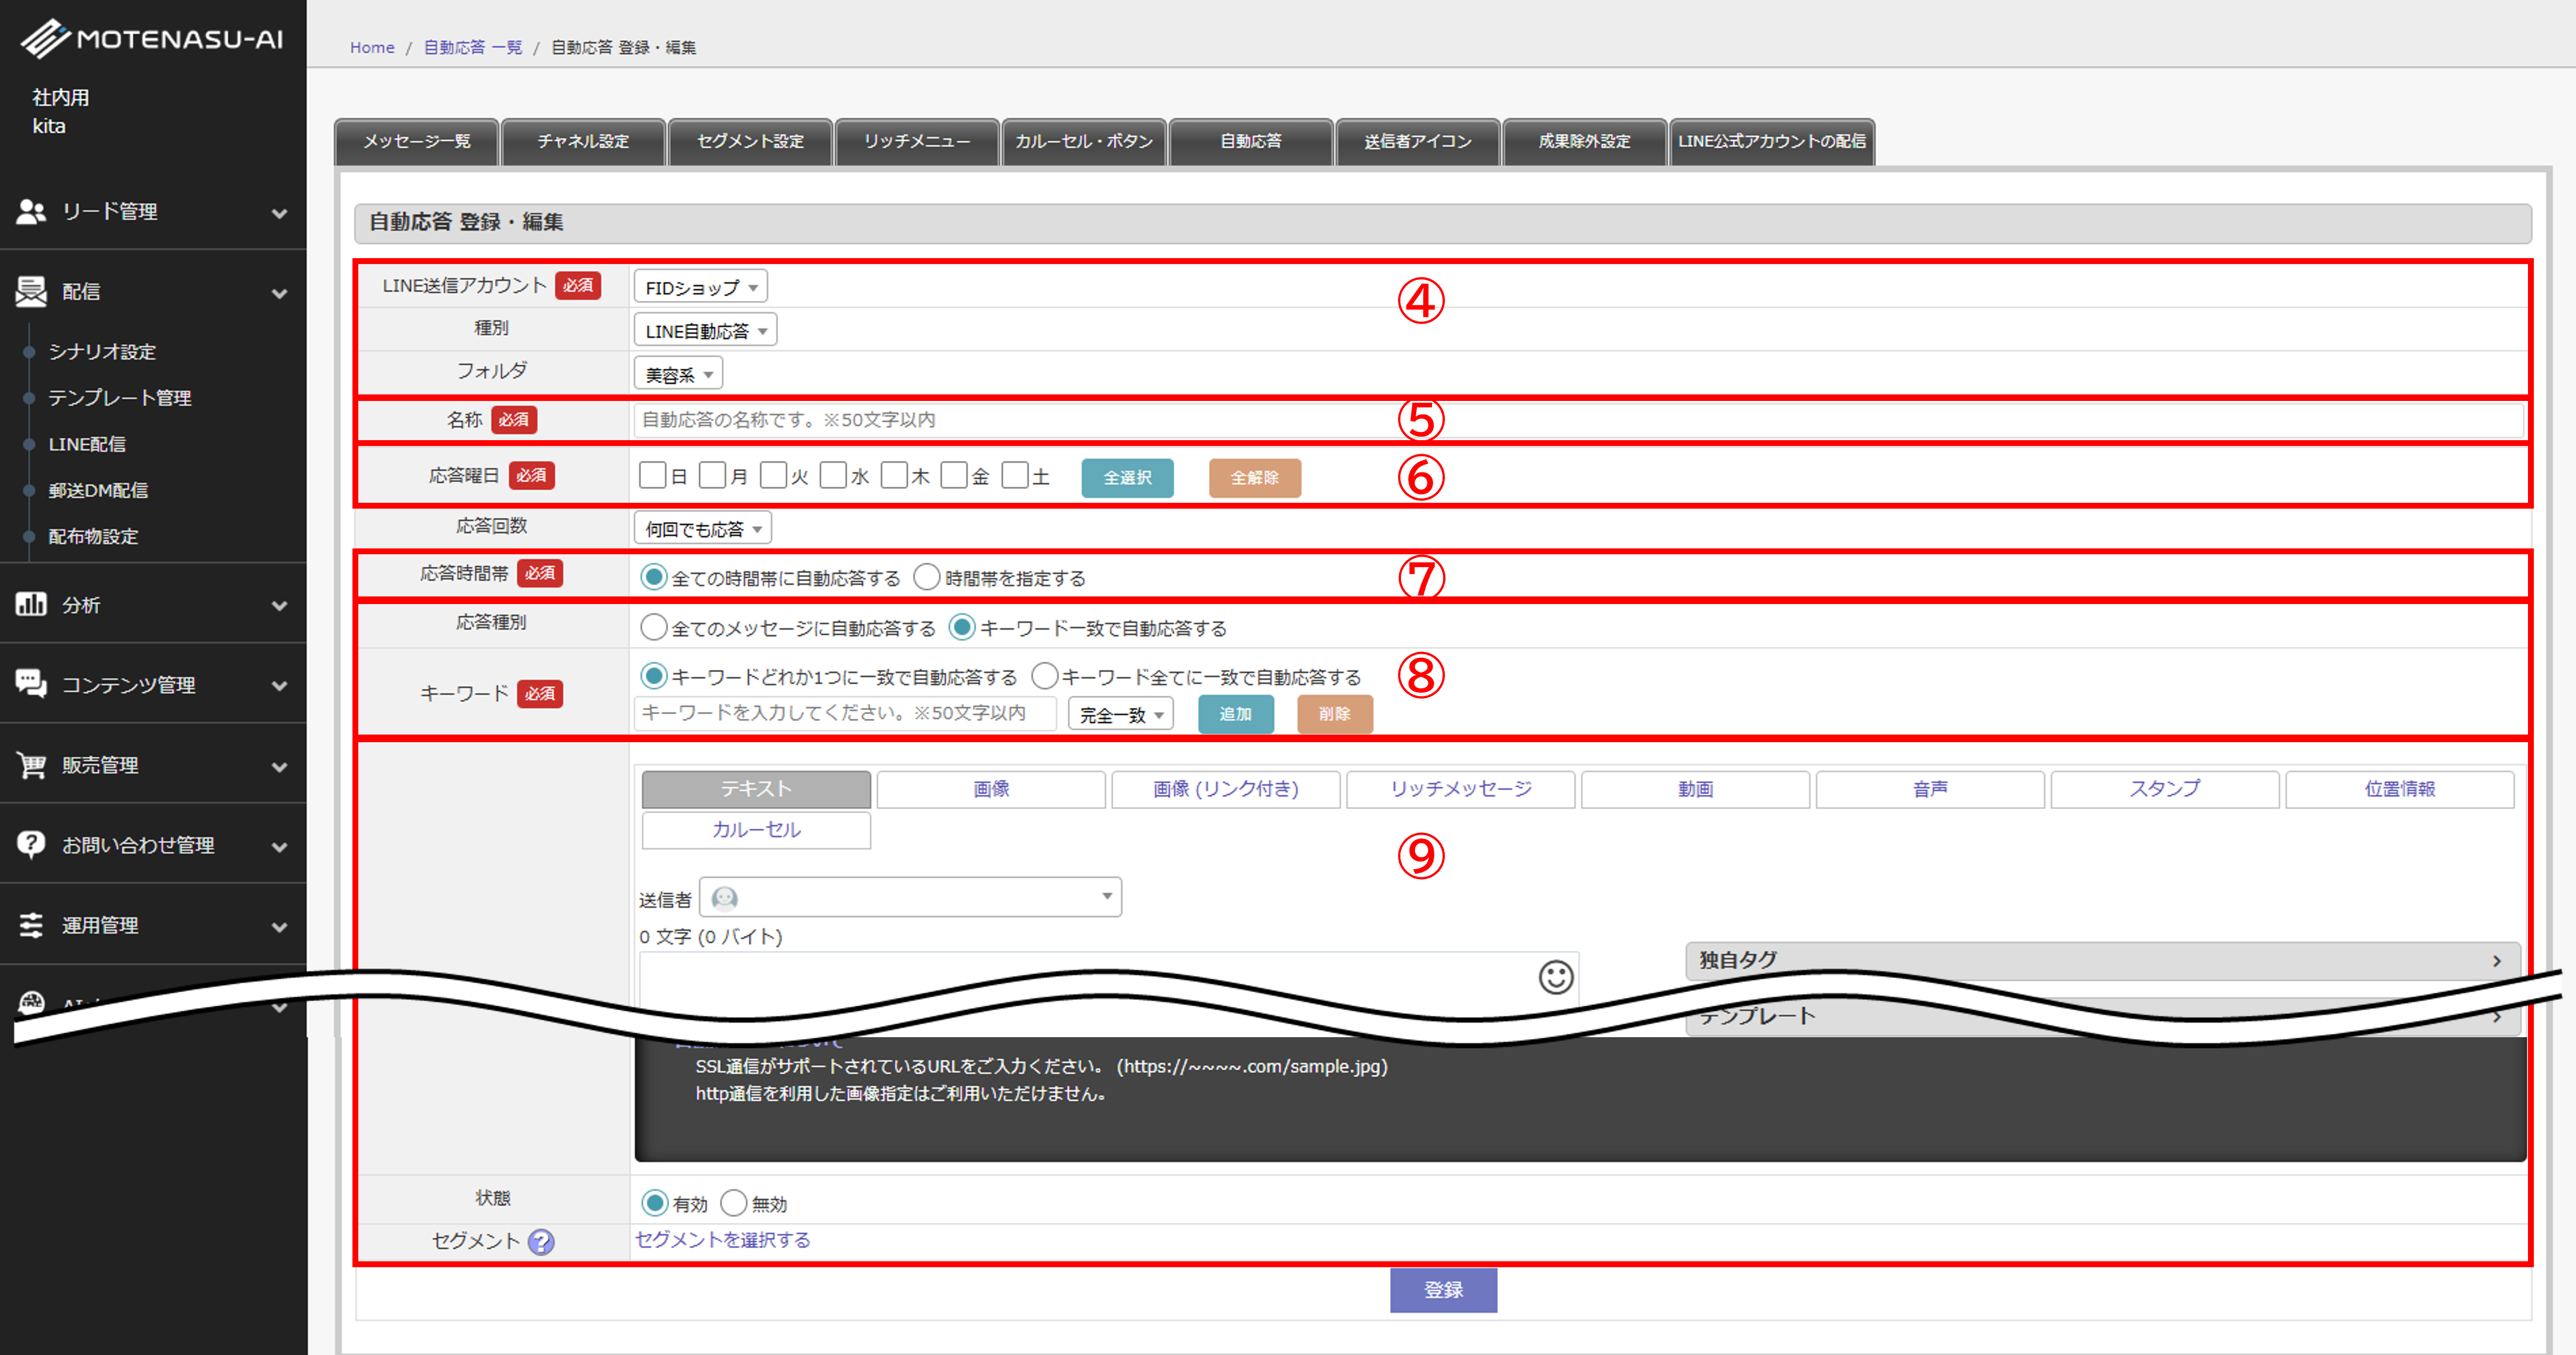Click the 分析 bar chart icon
The width and height of the screenshot is (2576, 1355).
tap(31, 604)
